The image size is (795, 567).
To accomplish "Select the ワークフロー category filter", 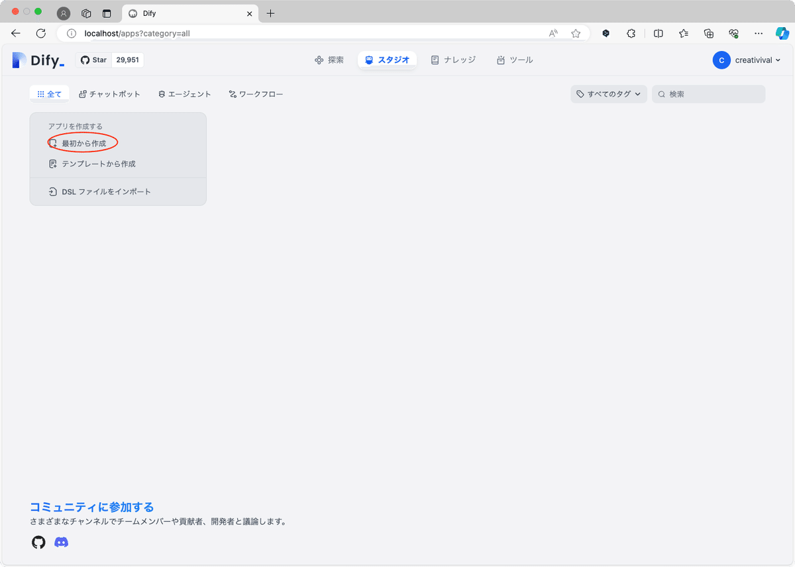I will 256,93.
